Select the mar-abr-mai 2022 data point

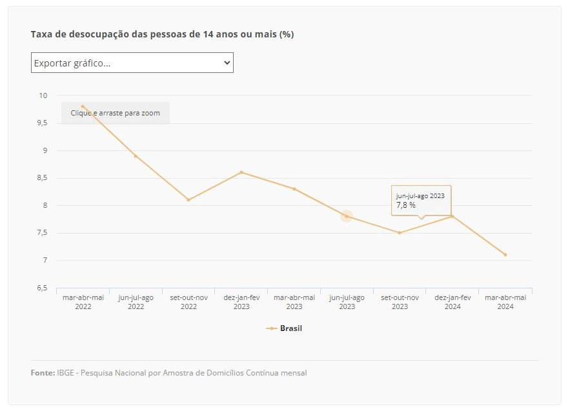pos(83,106)
